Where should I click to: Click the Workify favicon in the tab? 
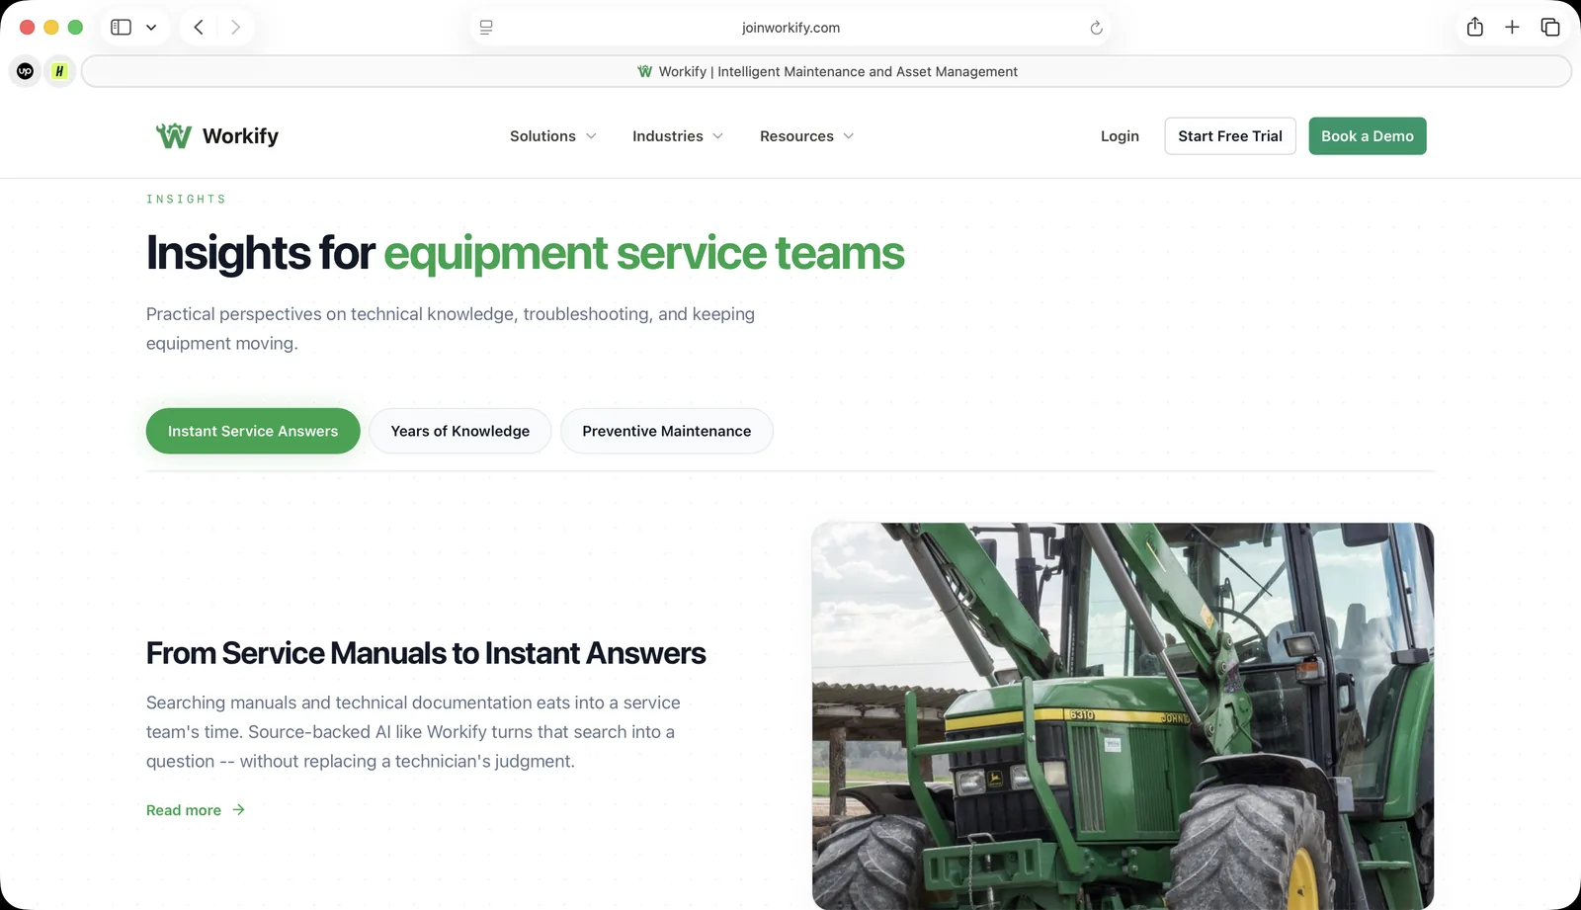(645, 71)
